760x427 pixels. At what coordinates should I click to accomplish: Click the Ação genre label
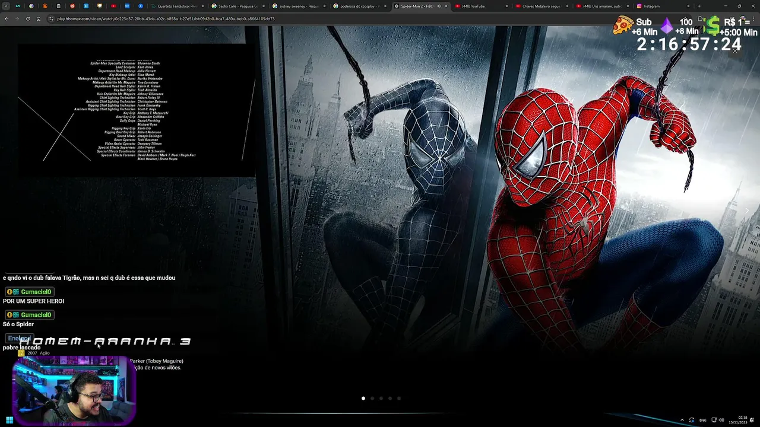pyautogui.click(x=45, y=353)
